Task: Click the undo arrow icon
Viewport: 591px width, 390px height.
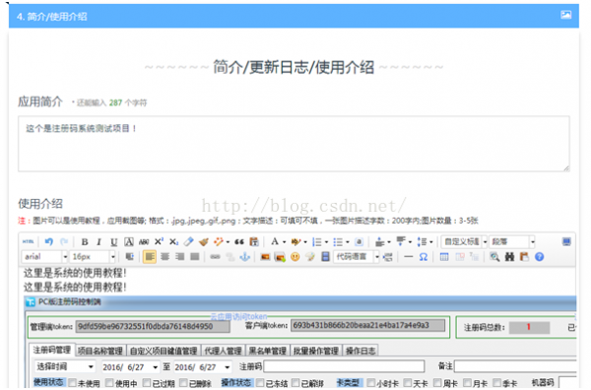Action: click(49, 241)
